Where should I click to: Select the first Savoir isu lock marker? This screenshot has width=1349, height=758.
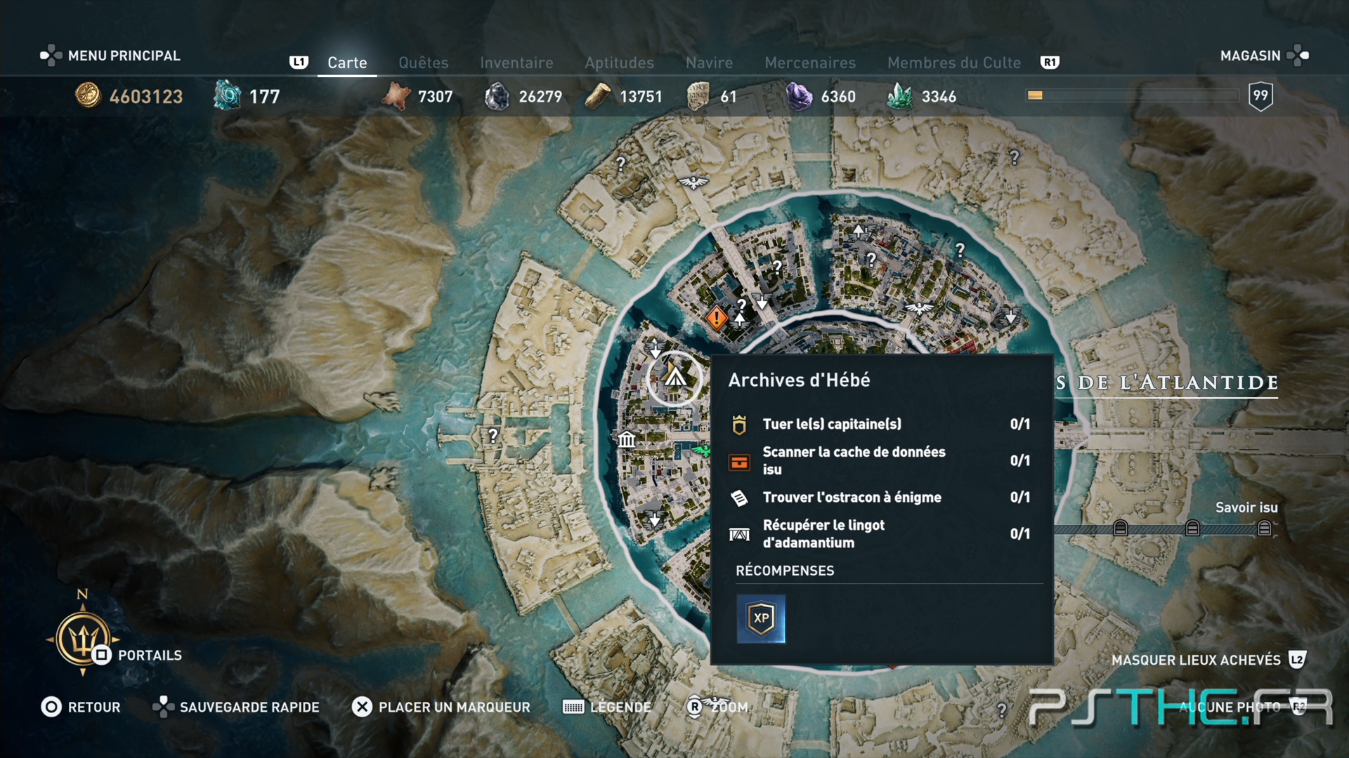[x=1121, y=528]
